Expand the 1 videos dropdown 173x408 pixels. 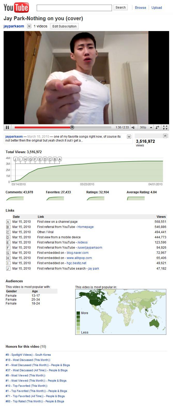29,26
